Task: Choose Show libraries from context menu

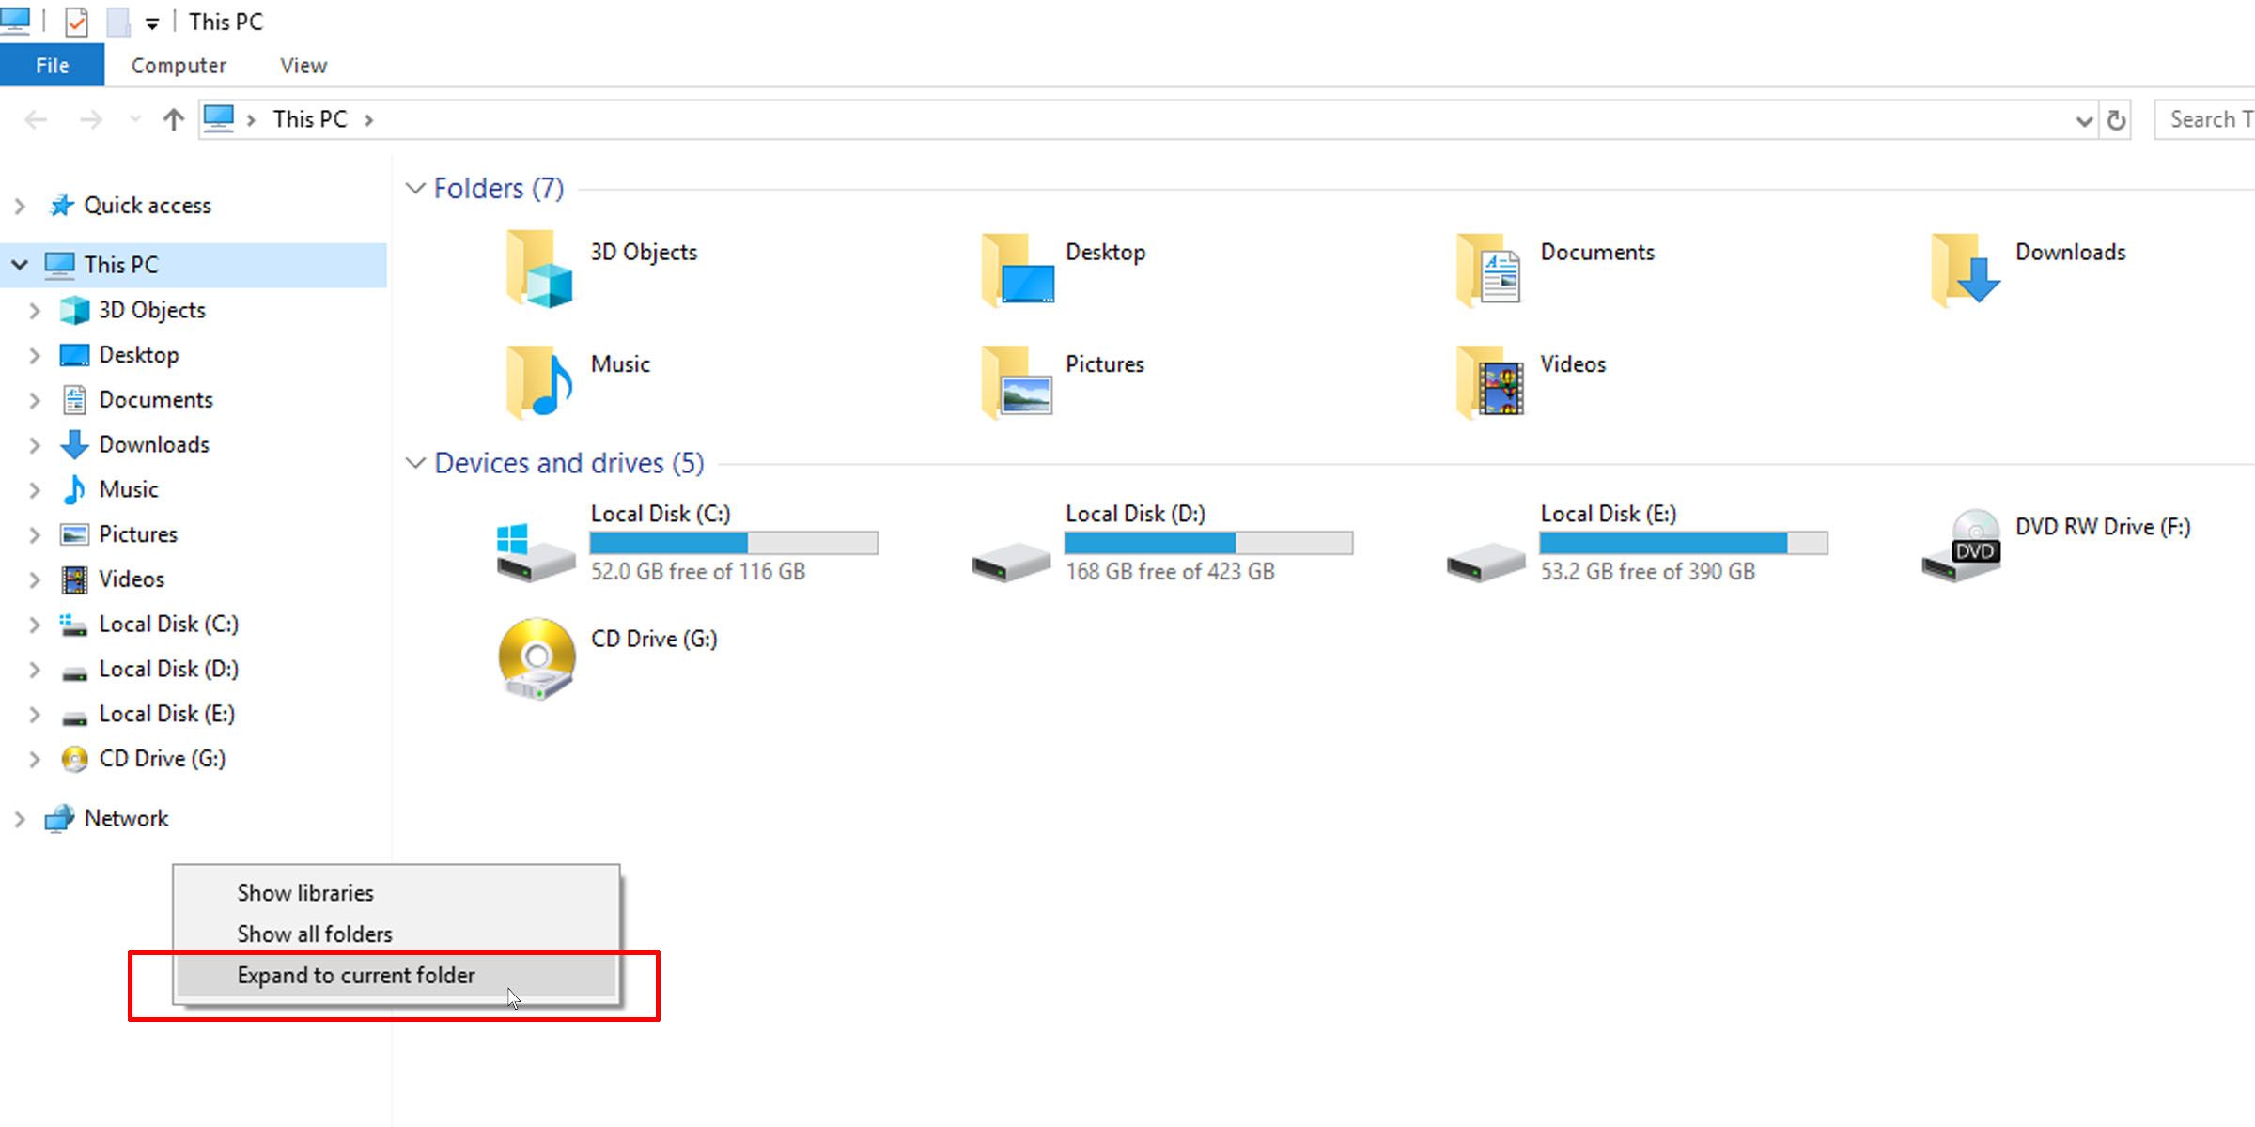Action: coord(397,893)
